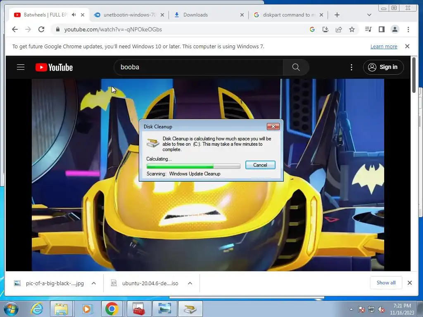Close the unetbootin-windows tab
Viewport: 423px width, 317px height.
(x=162, y=15)
